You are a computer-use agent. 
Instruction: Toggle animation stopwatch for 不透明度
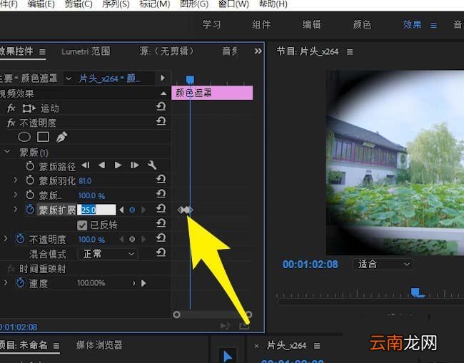(x=20, y=239)
